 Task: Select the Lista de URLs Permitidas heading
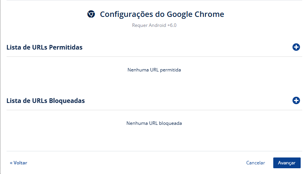pos(44,47)
